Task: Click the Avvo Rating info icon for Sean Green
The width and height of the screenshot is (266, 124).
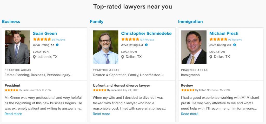Action: [57, 45]
